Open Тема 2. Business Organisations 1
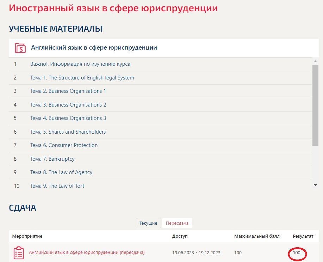 coord(68,91)
